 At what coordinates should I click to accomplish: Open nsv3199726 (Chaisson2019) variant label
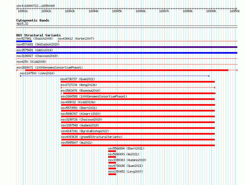tap(81, 119)
